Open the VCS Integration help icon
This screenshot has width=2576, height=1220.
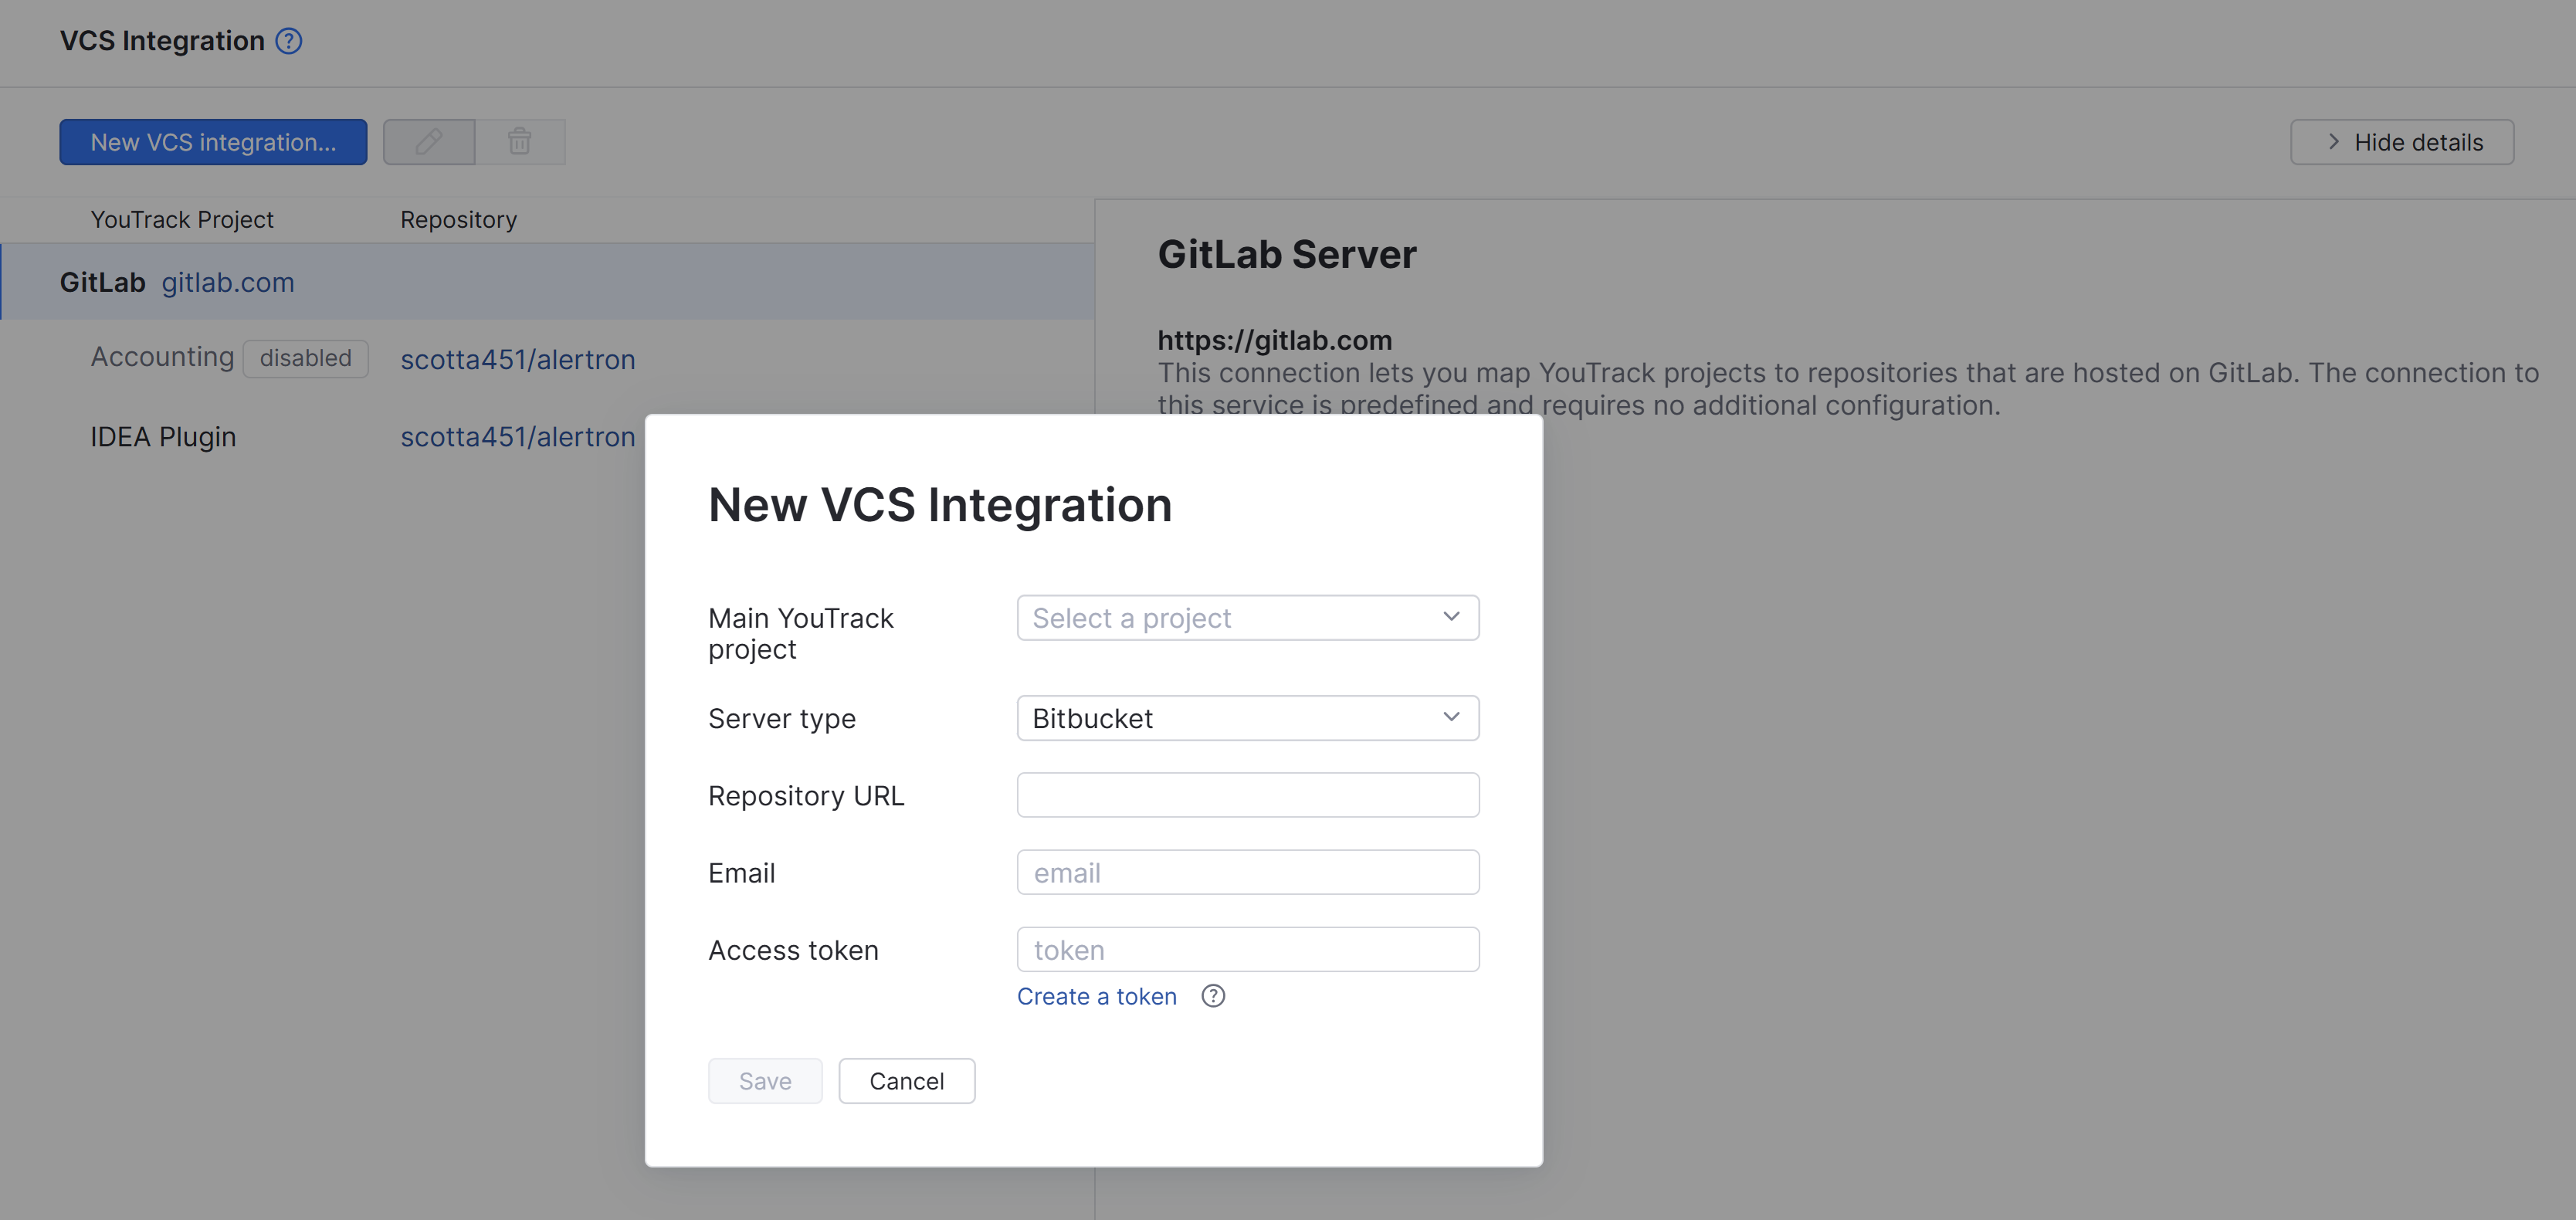point(287,41)
